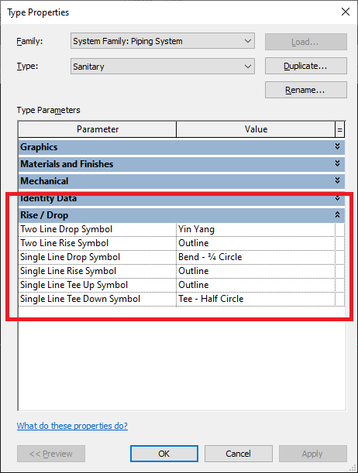Click the Single Line Drop Symbol parameter
Screen dimensions: 358x473
coord(97,257)
